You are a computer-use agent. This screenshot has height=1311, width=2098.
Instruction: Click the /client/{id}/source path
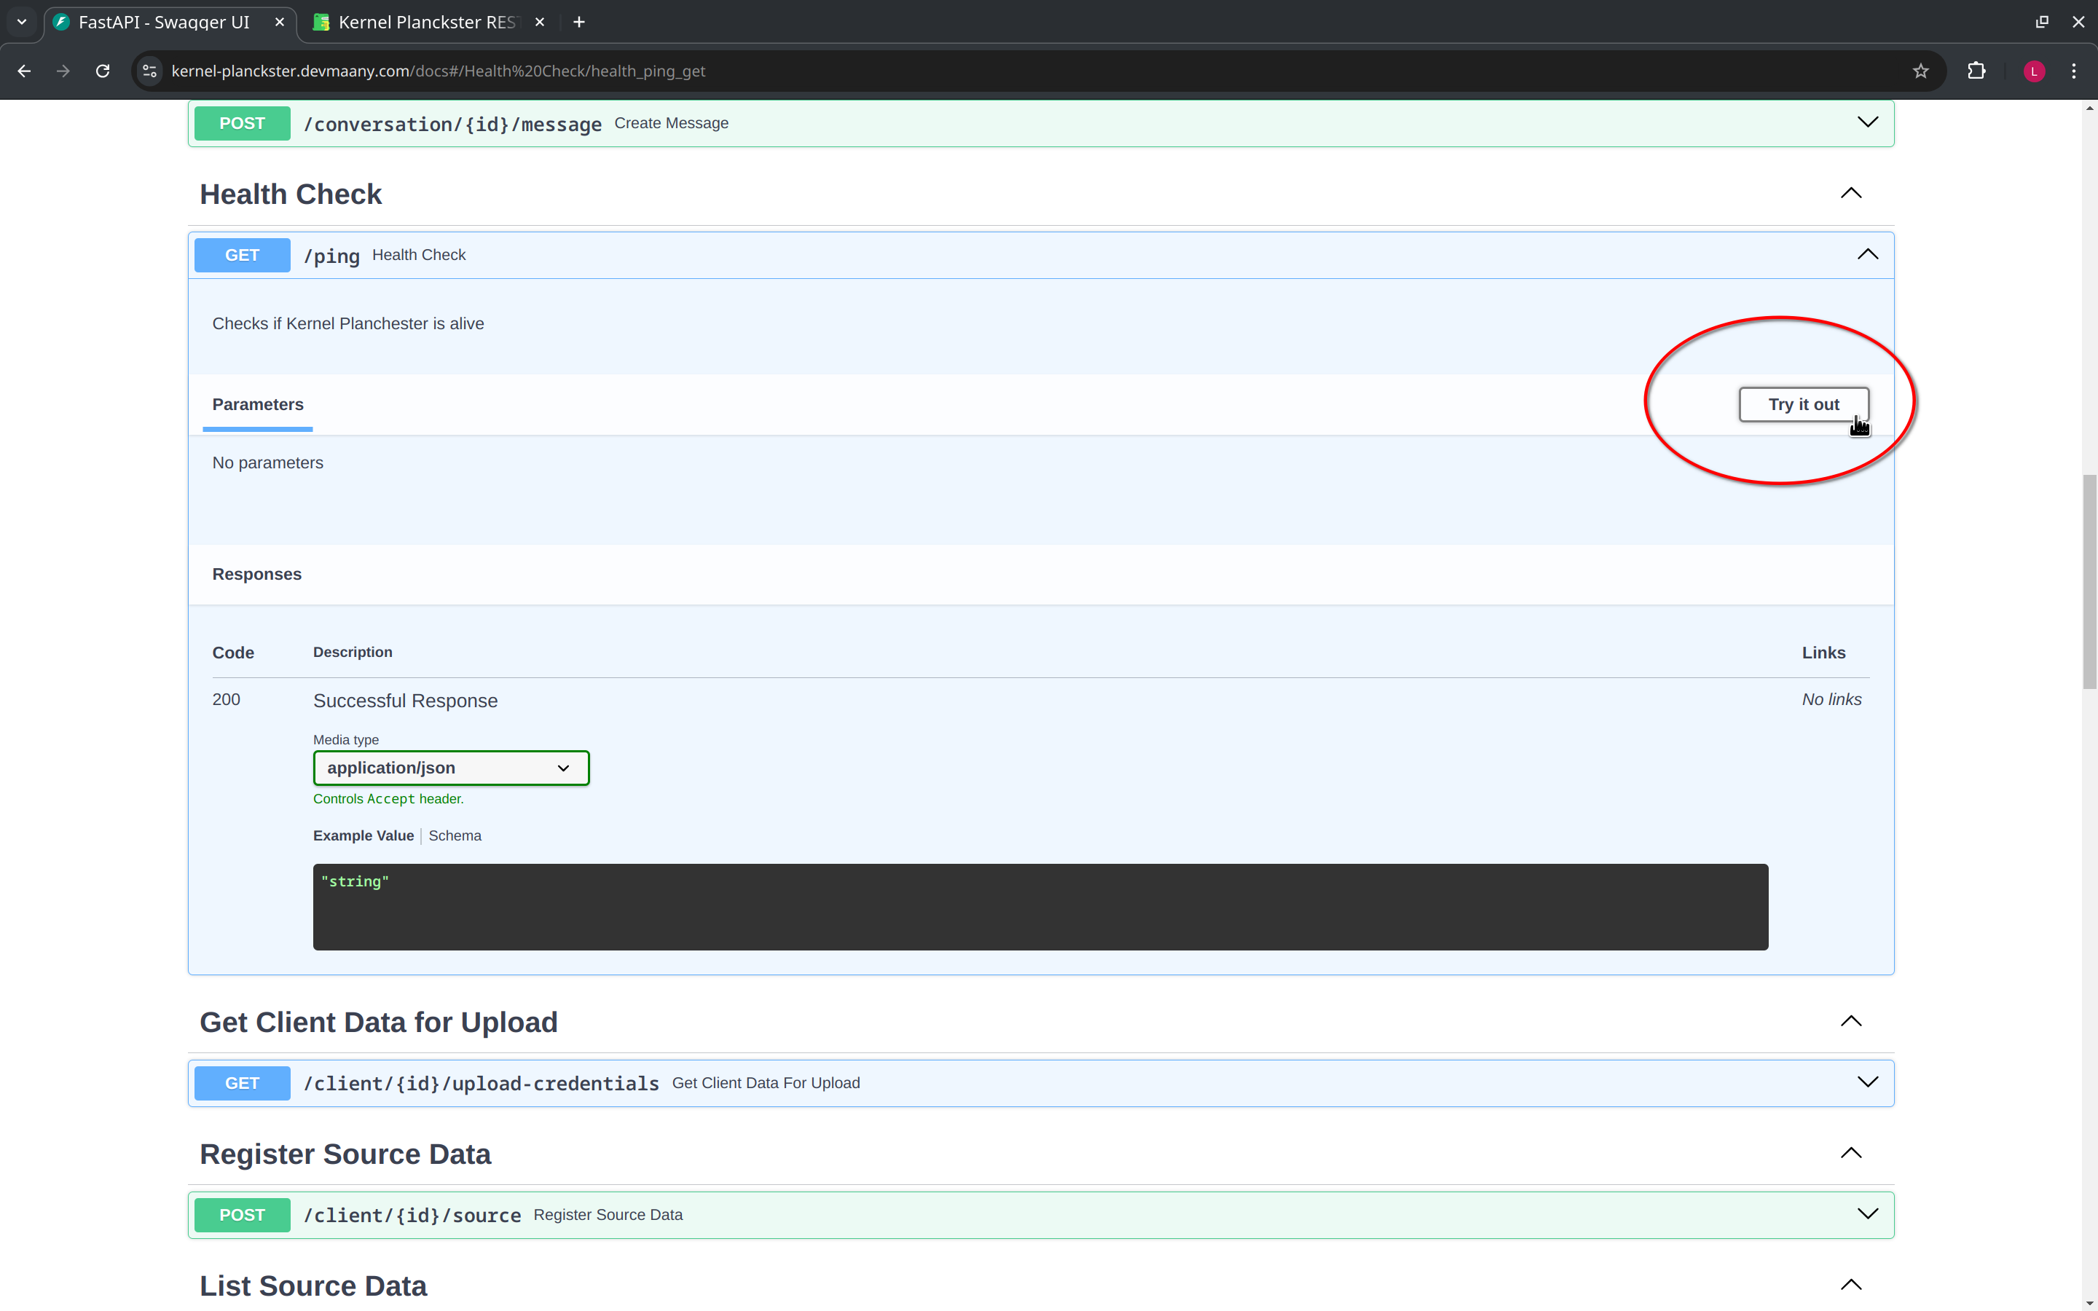(x=412, y=1216)
